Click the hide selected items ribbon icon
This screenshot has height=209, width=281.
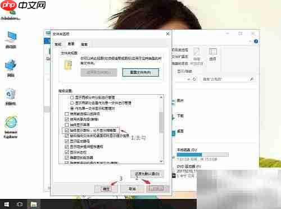click(197, 54)
